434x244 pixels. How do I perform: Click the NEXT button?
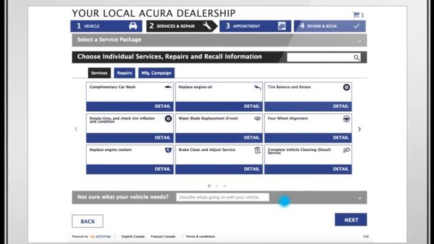click(x=351, y=220)
